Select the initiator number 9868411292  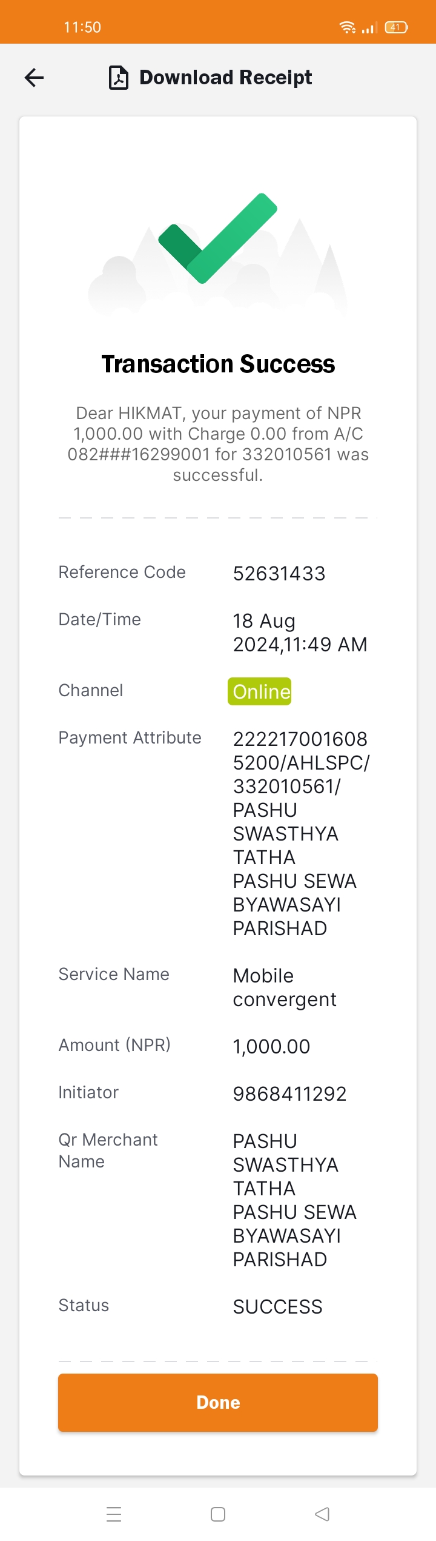(290, 1093)
